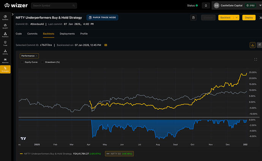Download the backtest report
The image size is (262, 161).
pos(253,45)
